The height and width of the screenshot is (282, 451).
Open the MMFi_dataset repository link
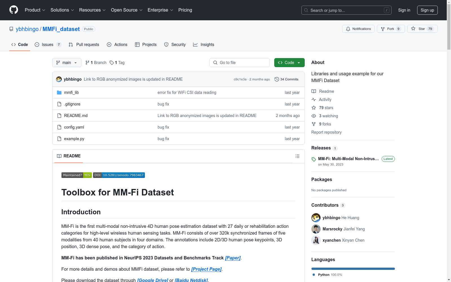click(x=61, y=29)
